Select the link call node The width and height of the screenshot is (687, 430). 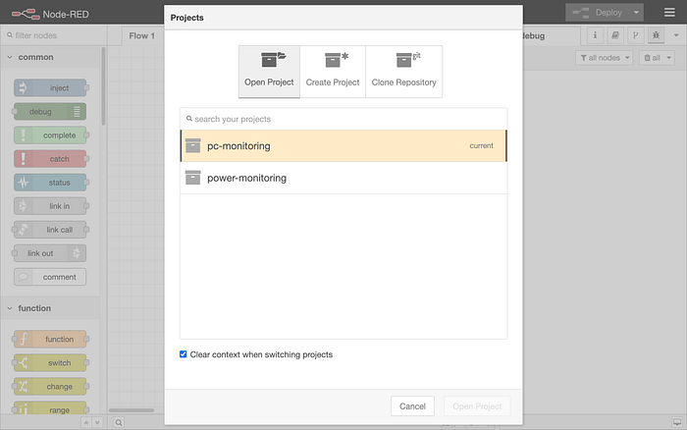tap(50, 230)
